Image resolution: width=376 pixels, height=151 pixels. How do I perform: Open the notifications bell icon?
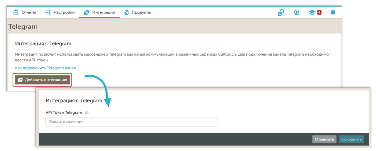click(333, 12)
